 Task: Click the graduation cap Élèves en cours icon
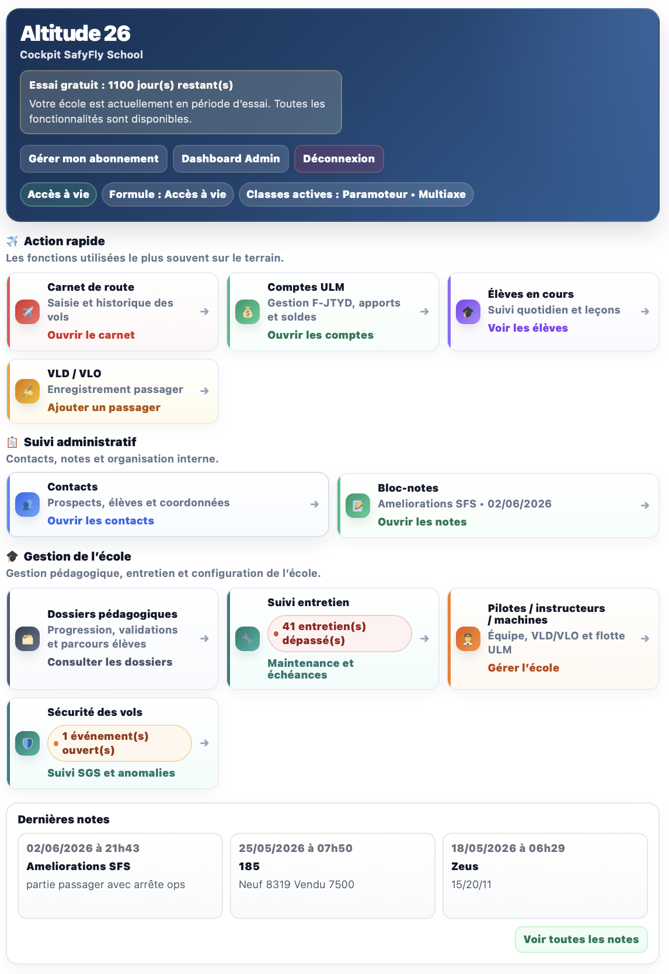(468, 312)
